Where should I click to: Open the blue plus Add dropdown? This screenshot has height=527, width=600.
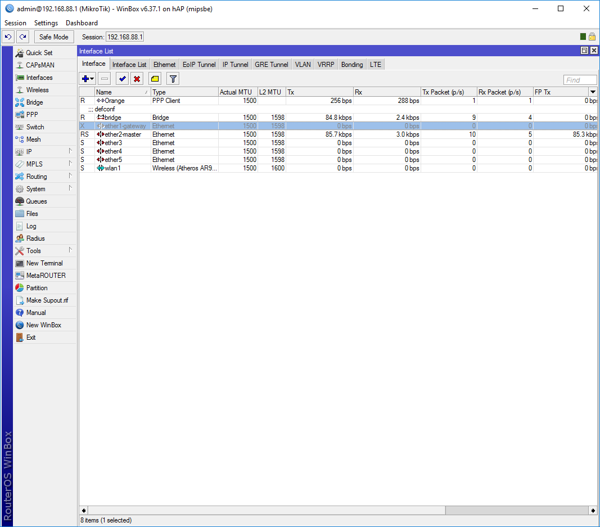(x=88, y=79)
